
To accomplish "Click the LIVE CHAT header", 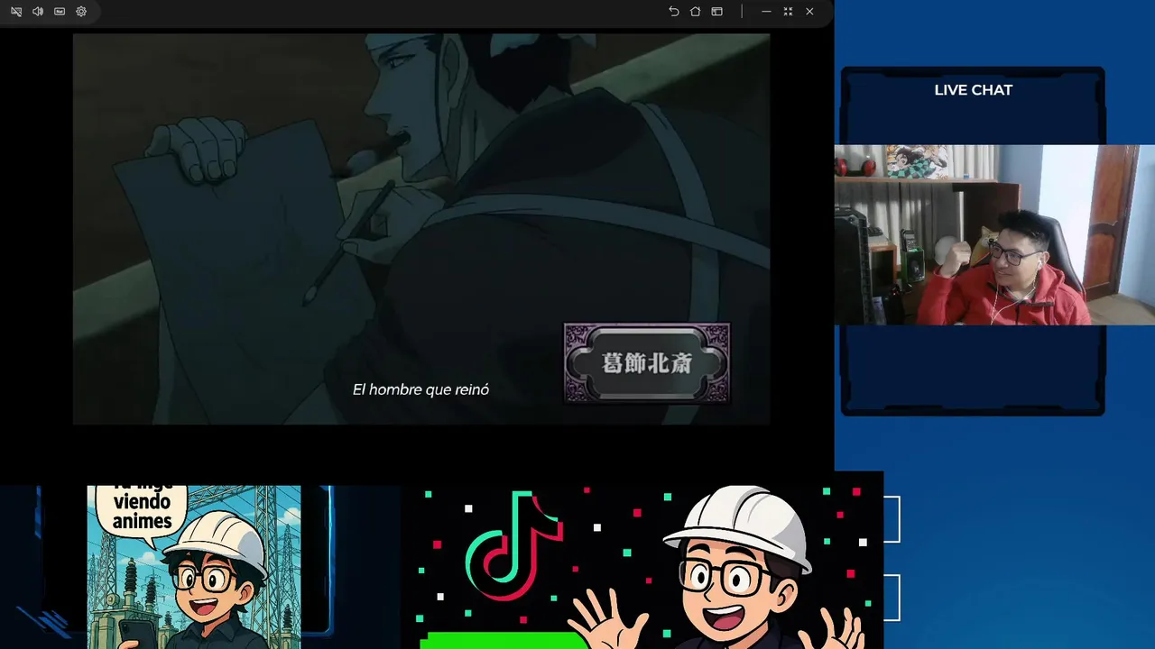I will [x=973, y=90].
